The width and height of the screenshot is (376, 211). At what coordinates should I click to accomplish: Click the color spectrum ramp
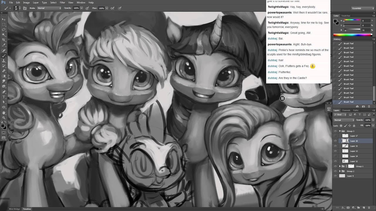click(352, 35)
